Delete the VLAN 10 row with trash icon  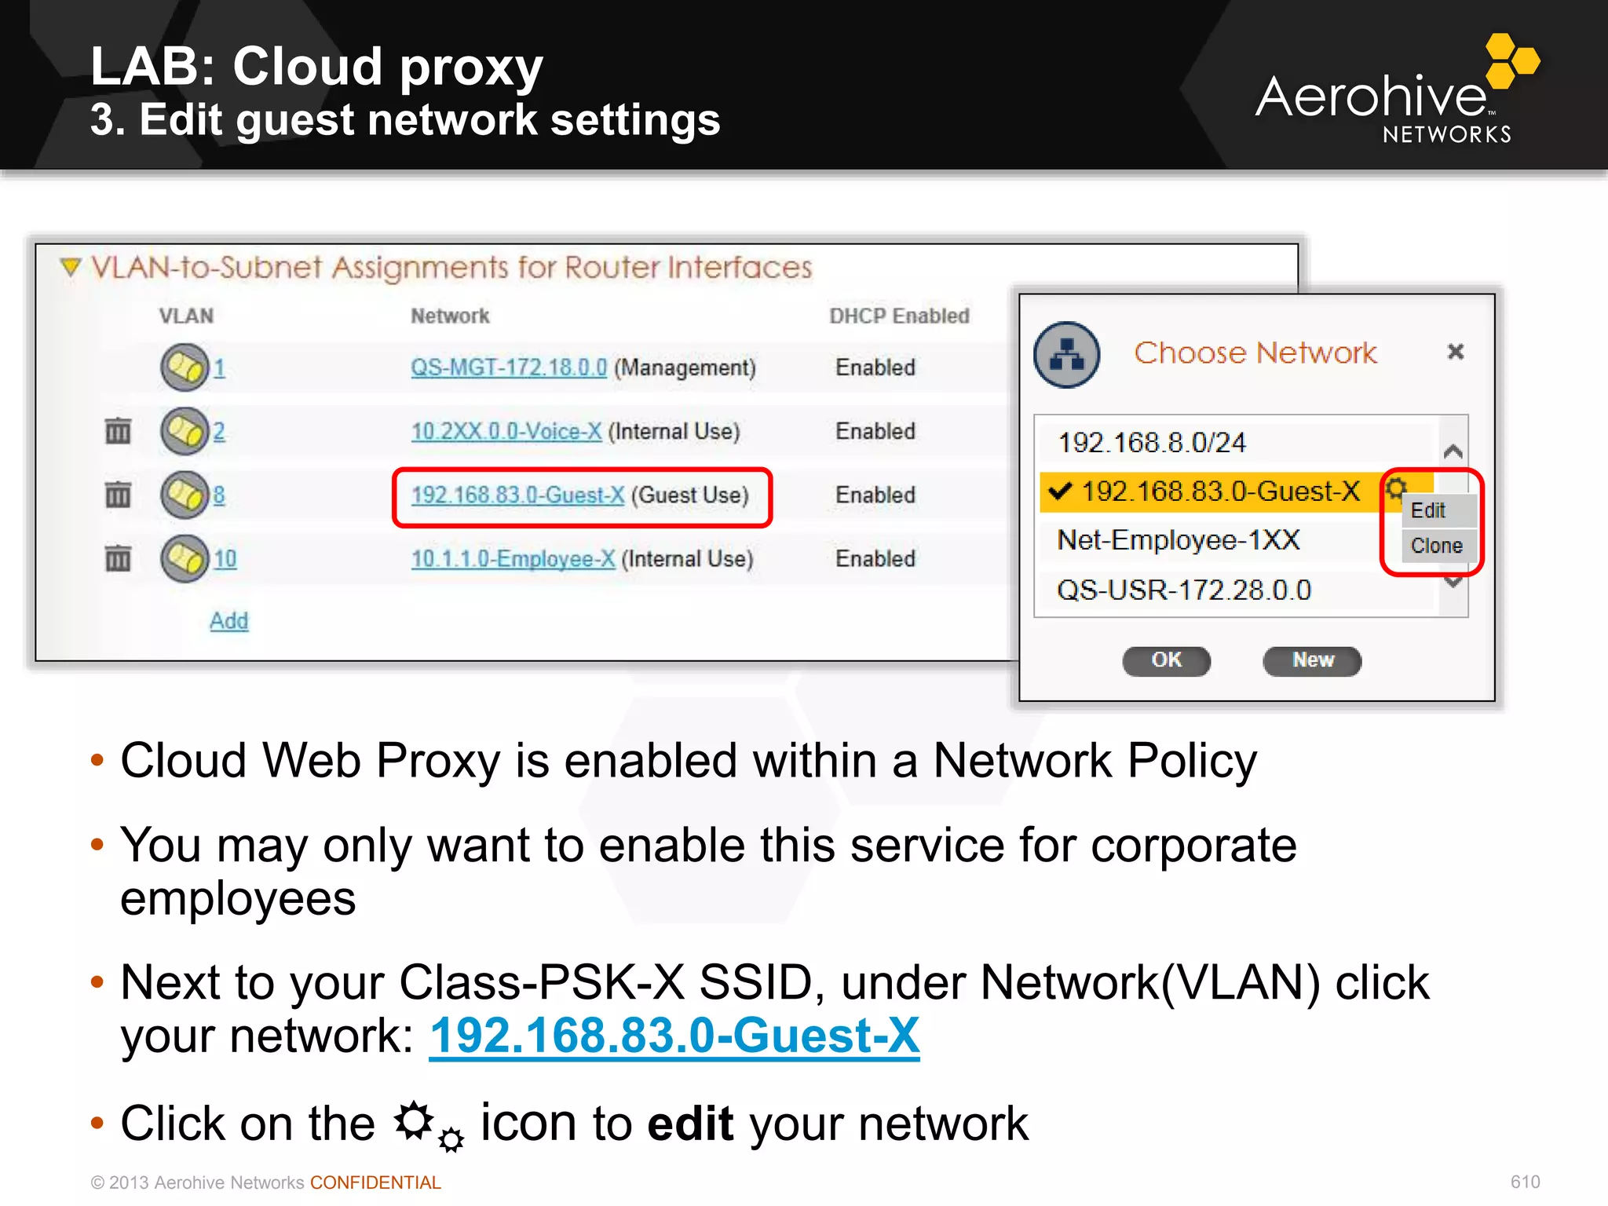click(x=118, y=558)
